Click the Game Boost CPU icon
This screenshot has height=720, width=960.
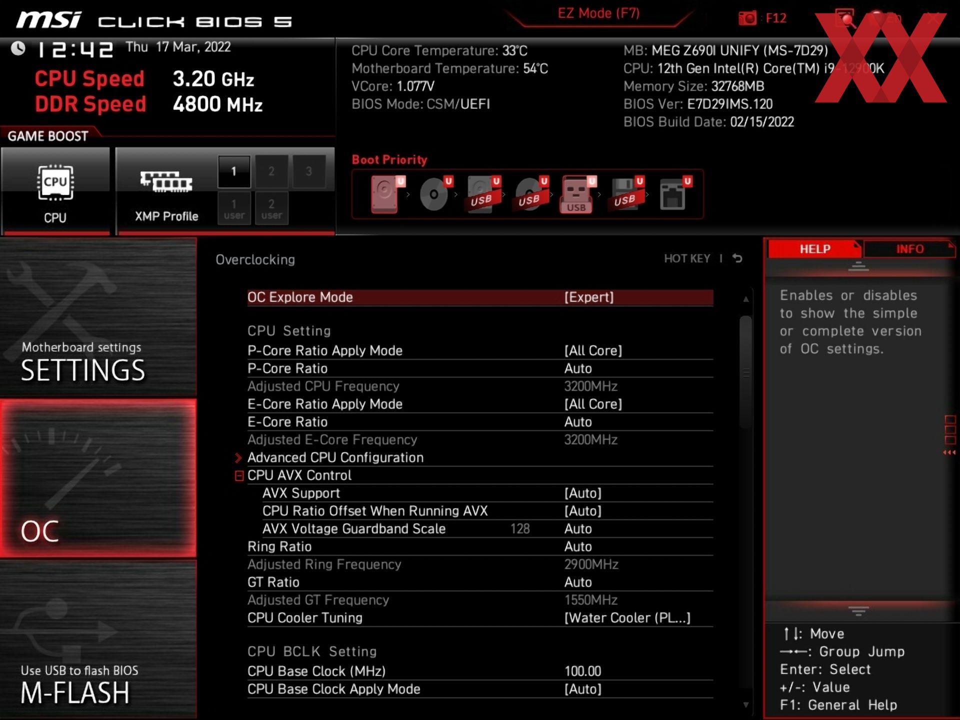coord(55,183)
